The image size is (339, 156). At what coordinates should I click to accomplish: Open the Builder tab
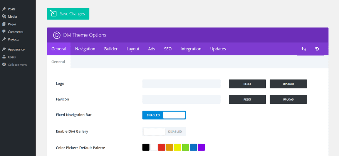coord(111,49)
